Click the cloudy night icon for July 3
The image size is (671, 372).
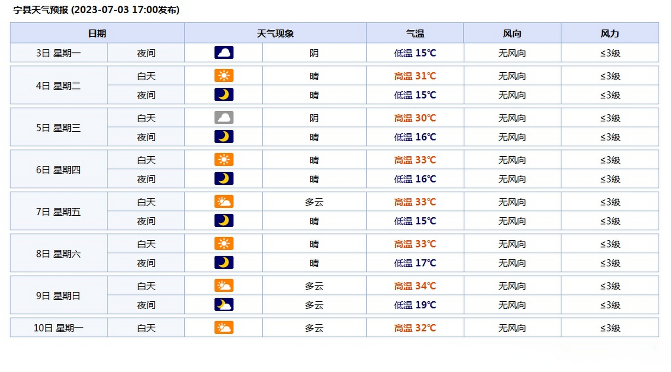tap(224, 53)
